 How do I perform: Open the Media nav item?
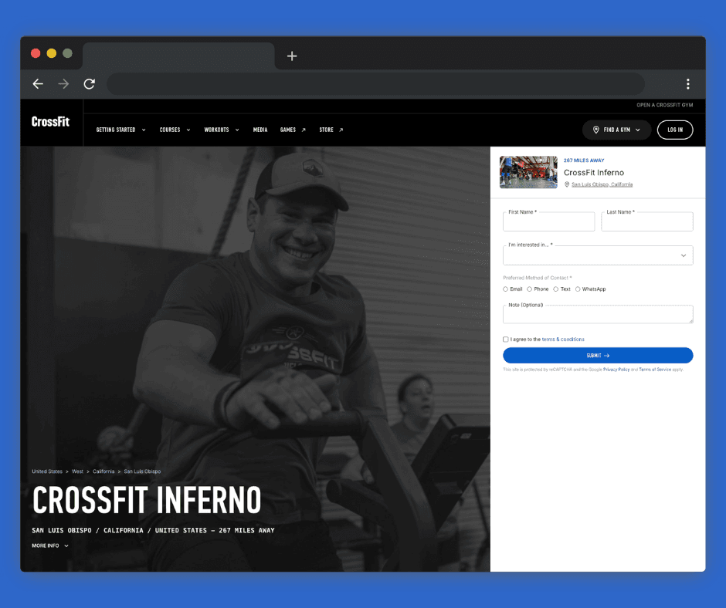coord(260,130)
